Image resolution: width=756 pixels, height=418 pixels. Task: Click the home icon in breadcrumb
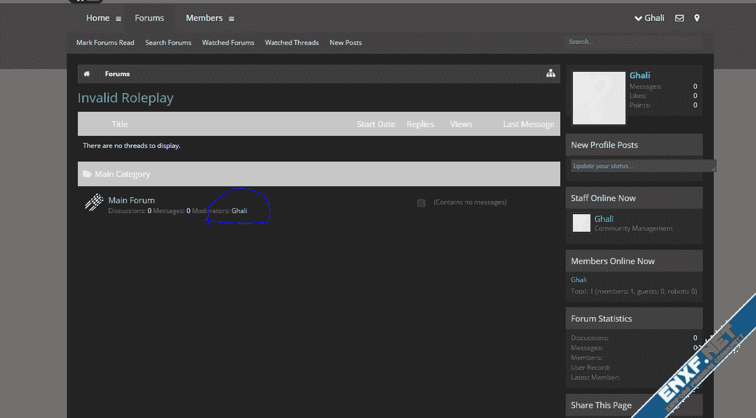pyautogui.click(x=87, y=74)
